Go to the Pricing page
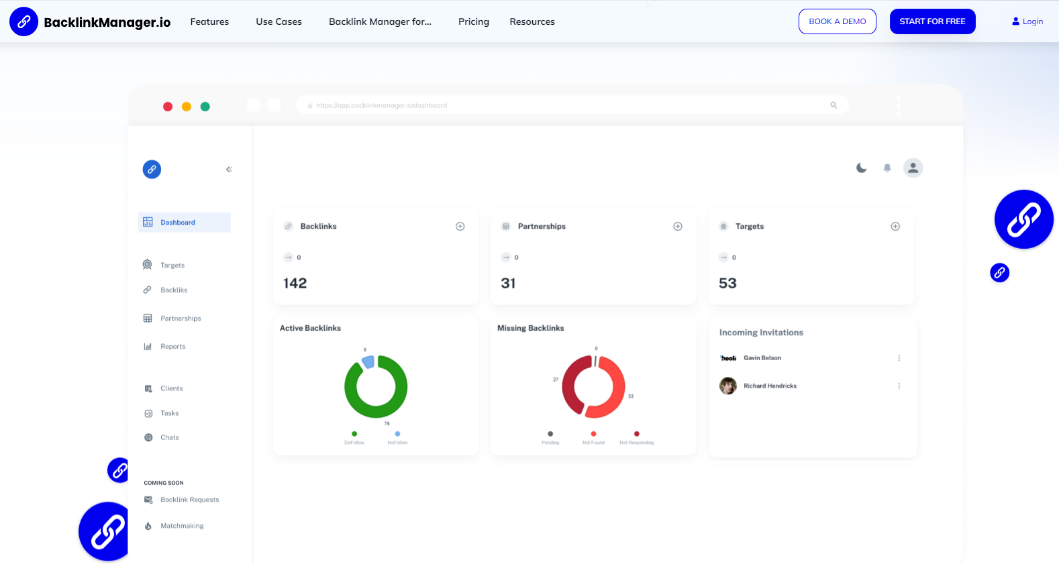Screen dimensions: 1059x564 click(474, 21)
